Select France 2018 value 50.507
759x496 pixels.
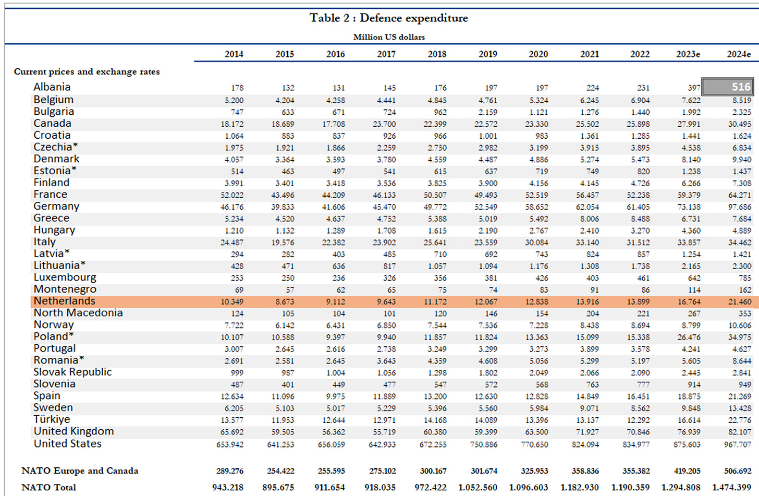[435, 195]
